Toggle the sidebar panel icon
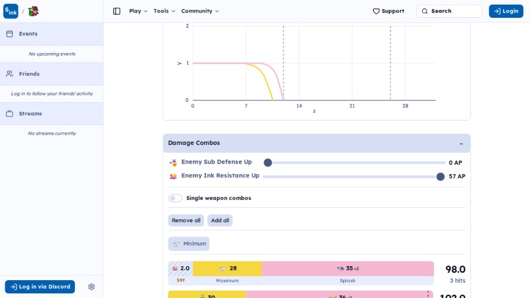Image resolution: width=530 pixels, height=298 pixels. 117,11
